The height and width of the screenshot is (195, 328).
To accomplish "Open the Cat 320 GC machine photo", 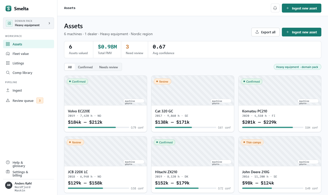I will pyautogui.click(x=193, y=91).
